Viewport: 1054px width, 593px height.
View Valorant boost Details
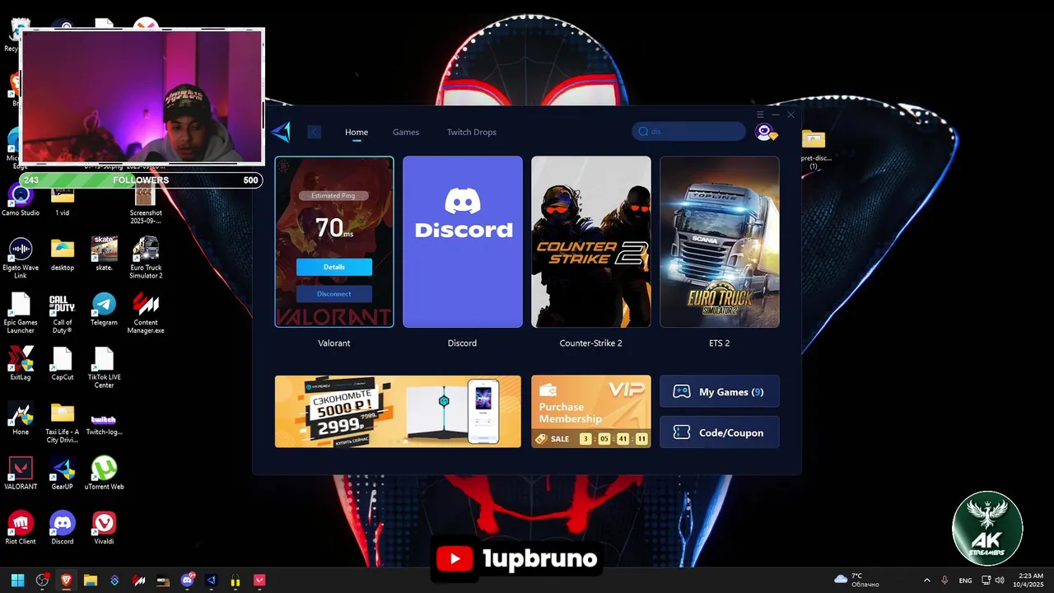[x=334, y=267]
